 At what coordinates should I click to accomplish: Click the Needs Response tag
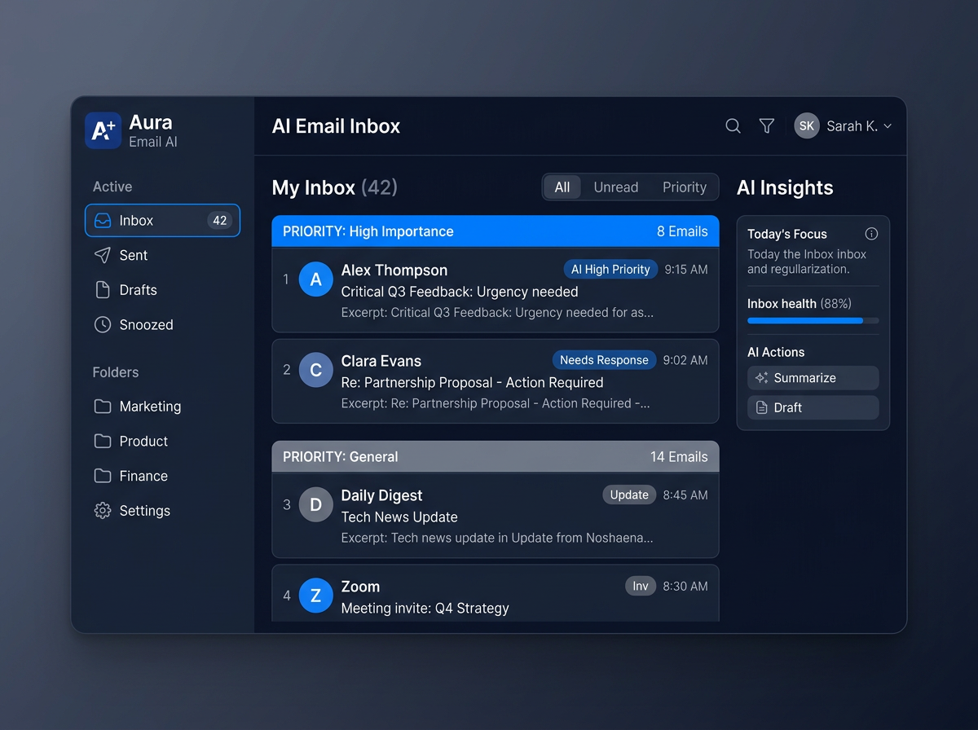click(x=604, y=360)
